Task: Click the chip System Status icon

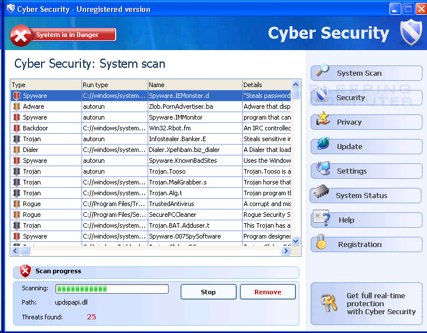Action: pyautogui.click(x=319, y=194)
